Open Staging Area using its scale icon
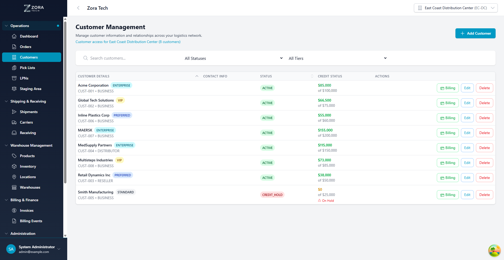Screen dimensions: 504x260 coord(14,89)
